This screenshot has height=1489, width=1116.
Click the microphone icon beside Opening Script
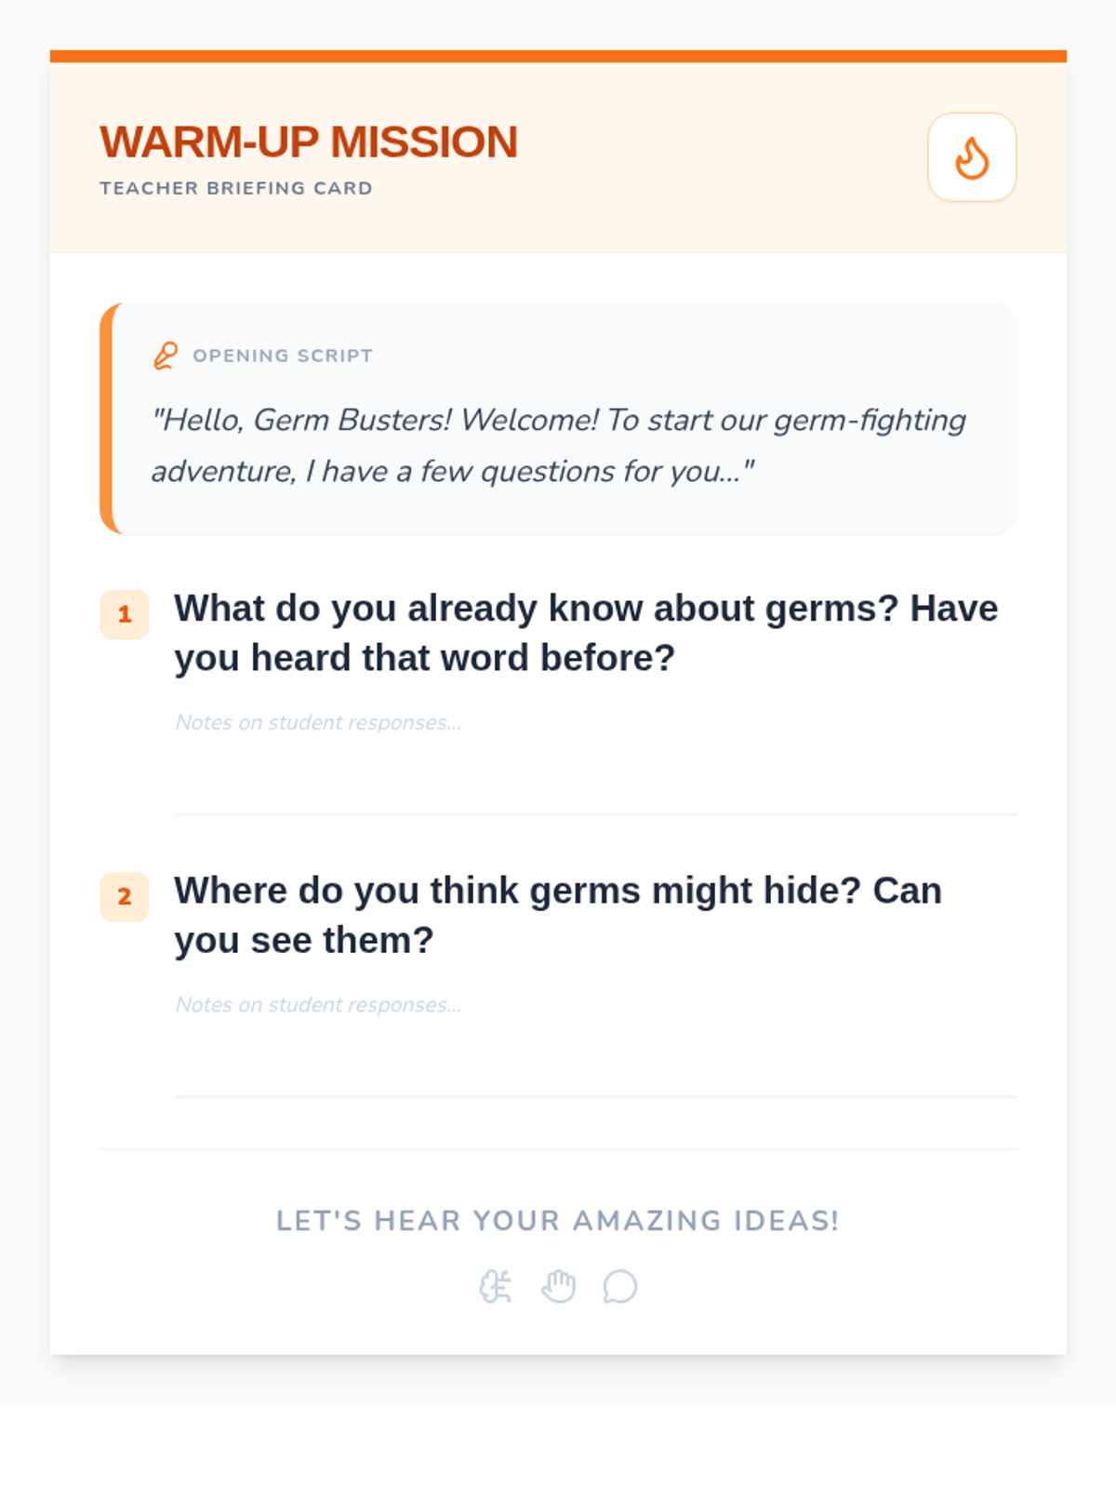(x=166, y=355)
